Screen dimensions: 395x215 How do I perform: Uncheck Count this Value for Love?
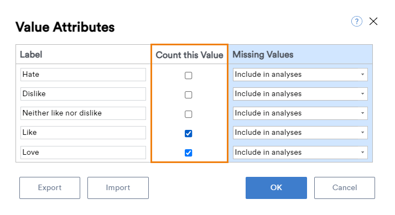click(x=189, y=153)
